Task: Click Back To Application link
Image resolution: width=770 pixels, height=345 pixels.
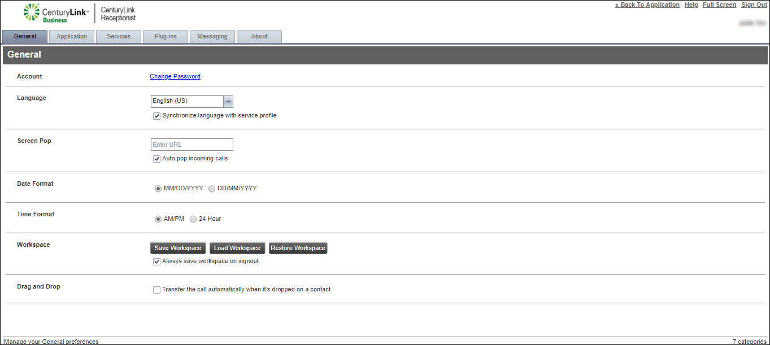Action: point(647,5)
